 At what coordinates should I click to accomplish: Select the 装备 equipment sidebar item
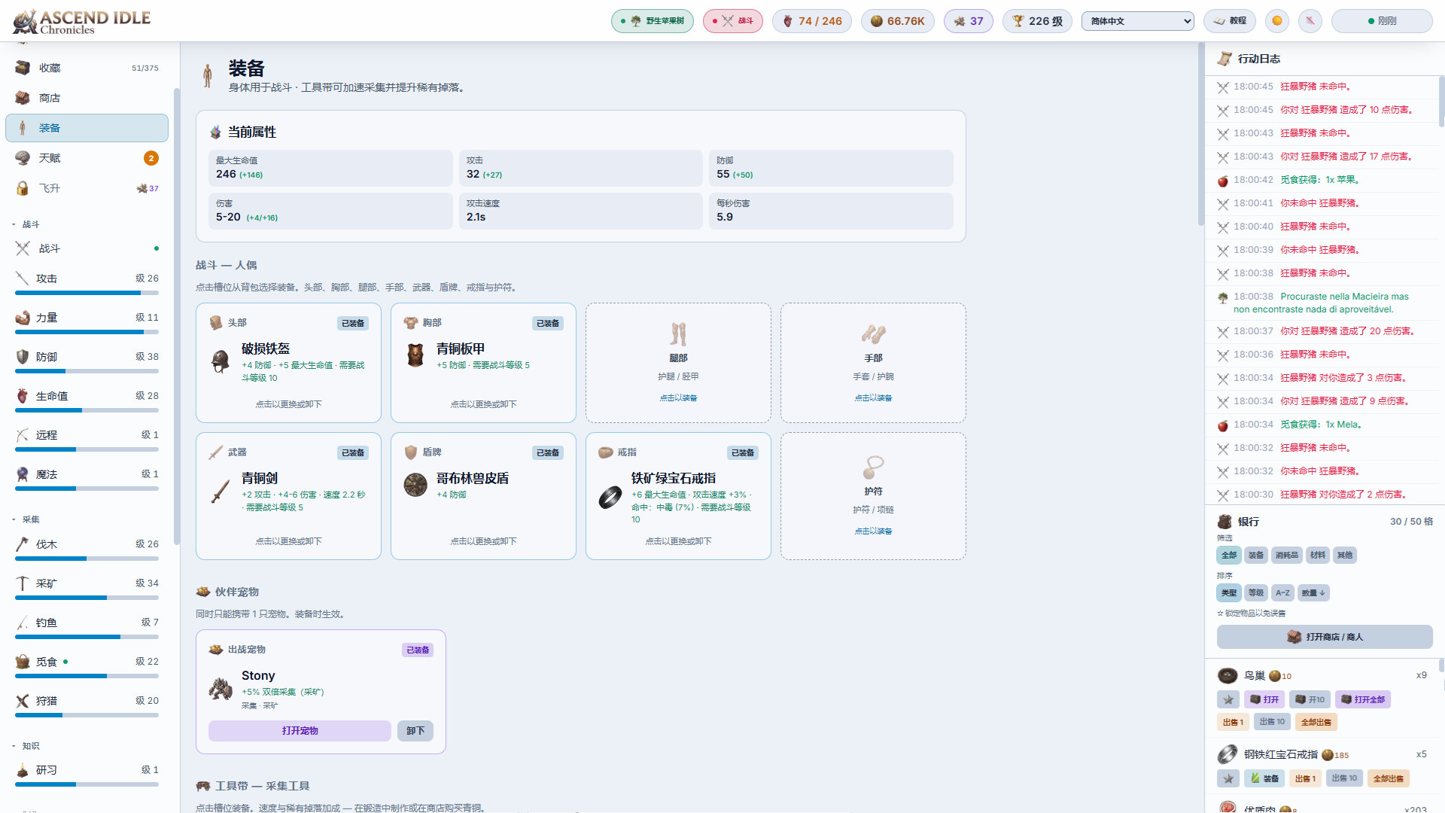click(87, 128)
